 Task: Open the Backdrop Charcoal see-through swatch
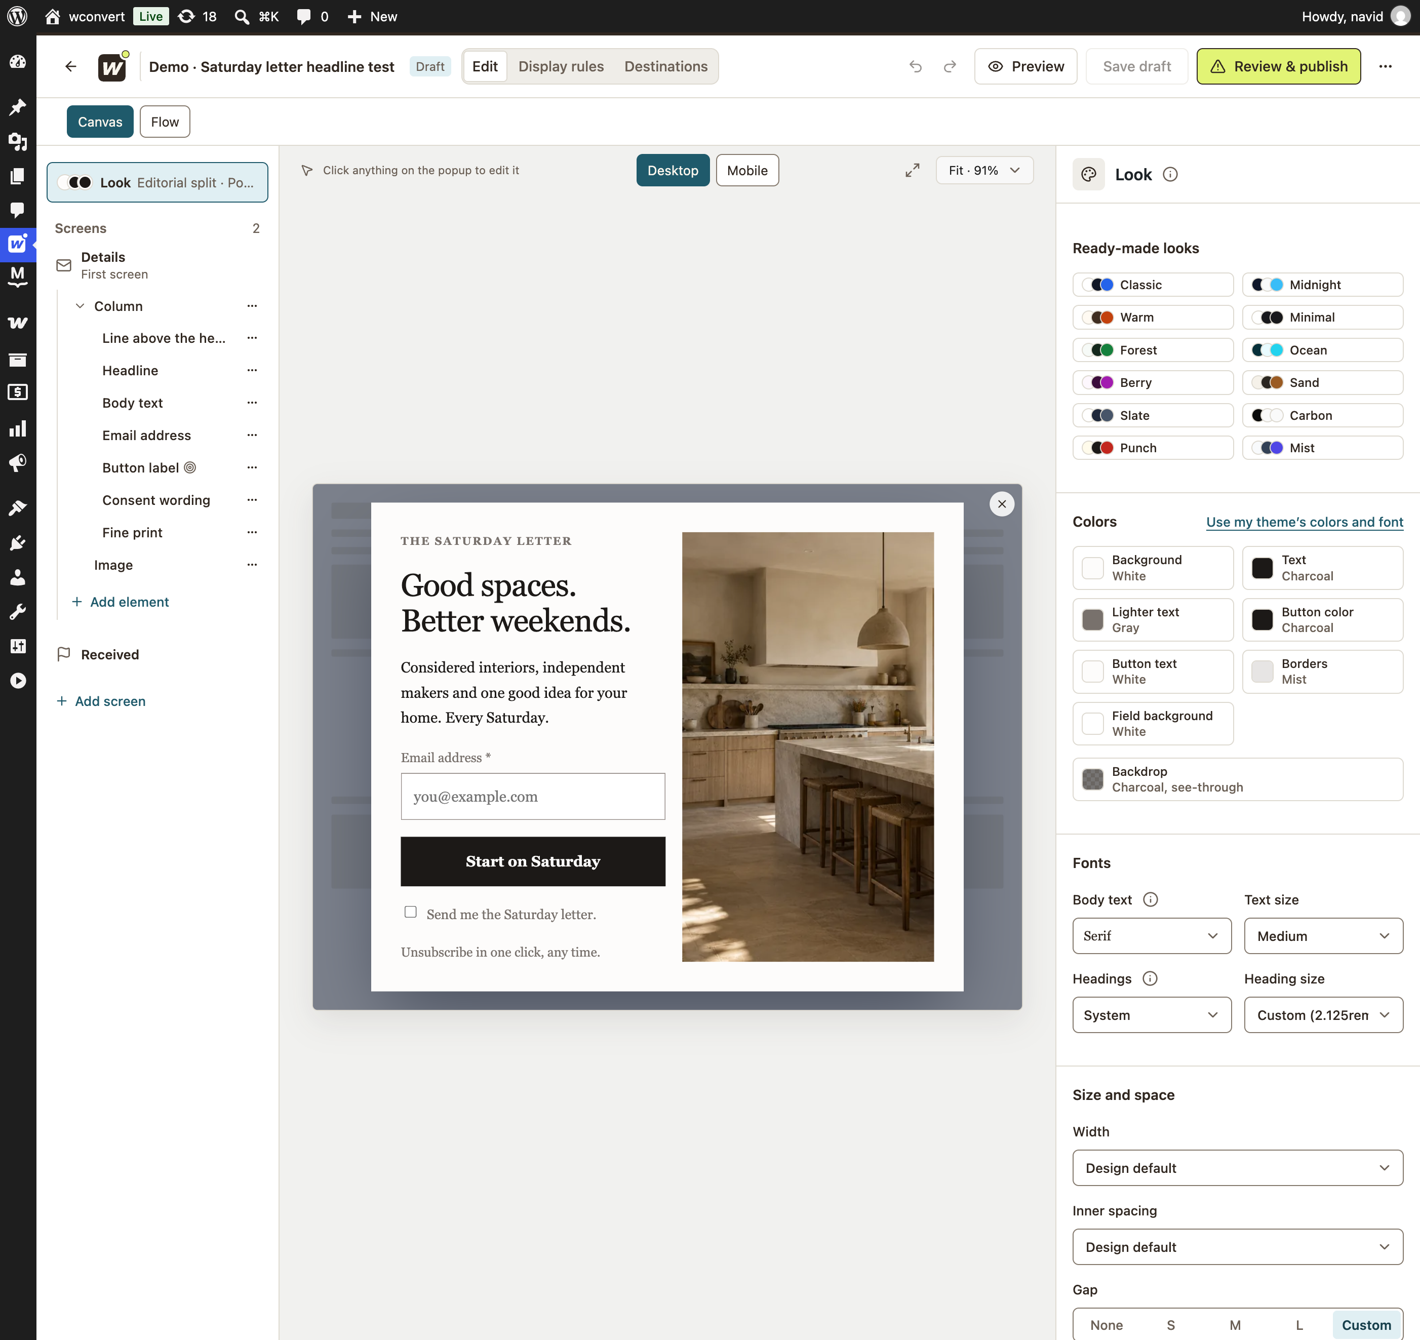click(1238, 778)
